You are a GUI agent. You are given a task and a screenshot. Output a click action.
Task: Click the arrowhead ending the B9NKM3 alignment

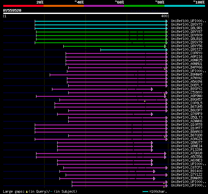click(154, 179)
